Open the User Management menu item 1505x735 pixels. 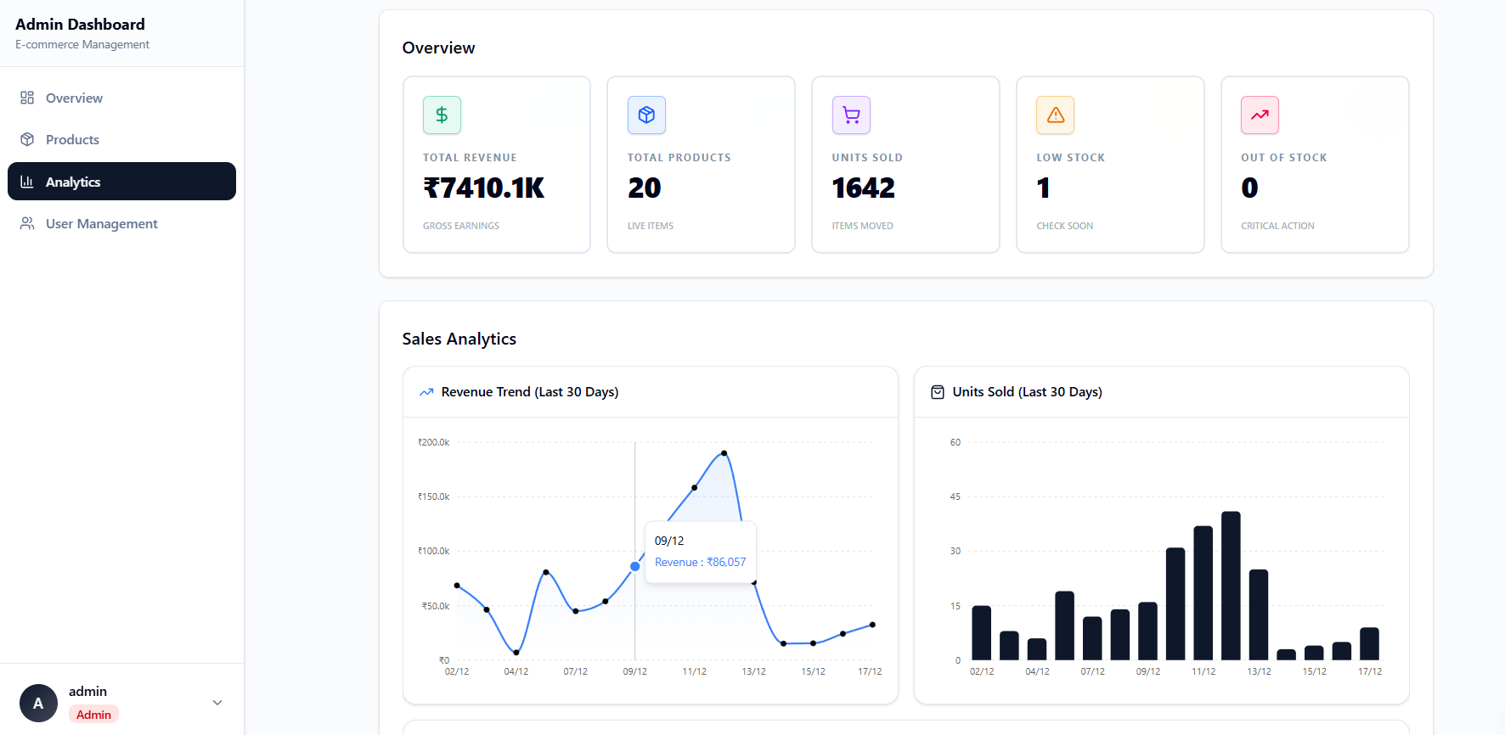tap(121, 223)
